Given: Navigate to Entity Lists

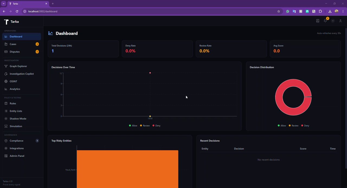Looking at the screenshot, I should [21, 111].
